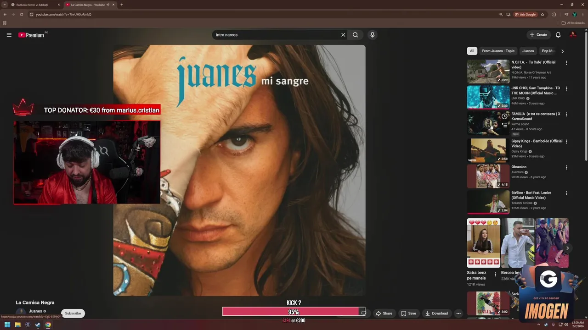The image size is (588, 330).
Task: Open Juanes channel name link
Action: click(35, 311)
